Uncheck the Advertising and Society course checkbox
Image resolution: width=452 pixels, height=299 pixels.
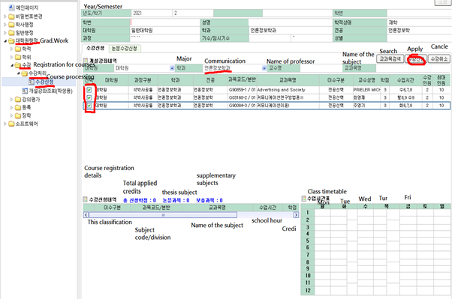tap(89, 90)
